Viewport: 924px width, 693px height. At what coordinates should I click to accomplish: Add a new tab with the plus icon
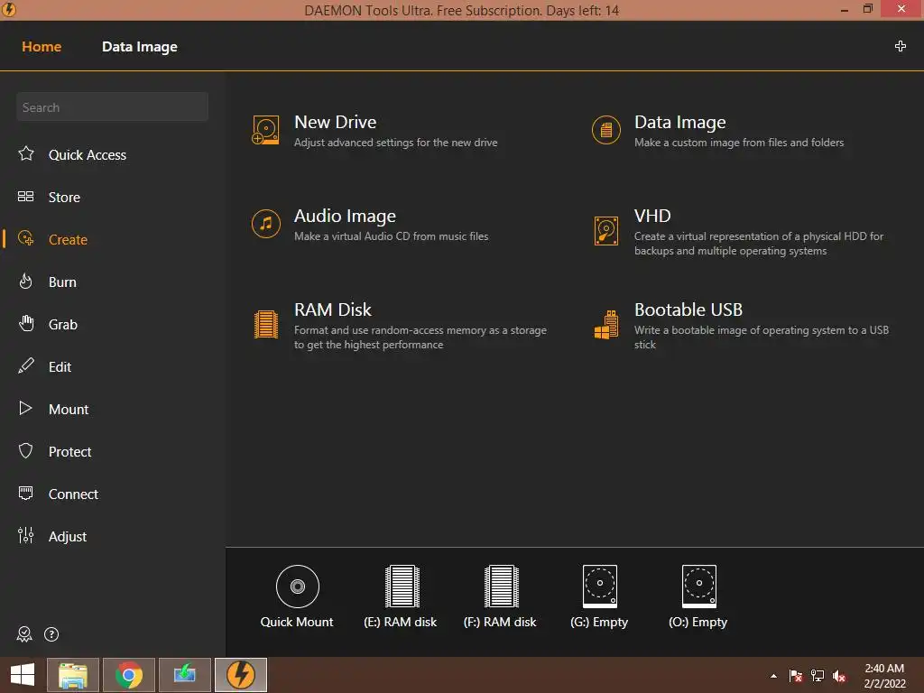tap(900, 46)
